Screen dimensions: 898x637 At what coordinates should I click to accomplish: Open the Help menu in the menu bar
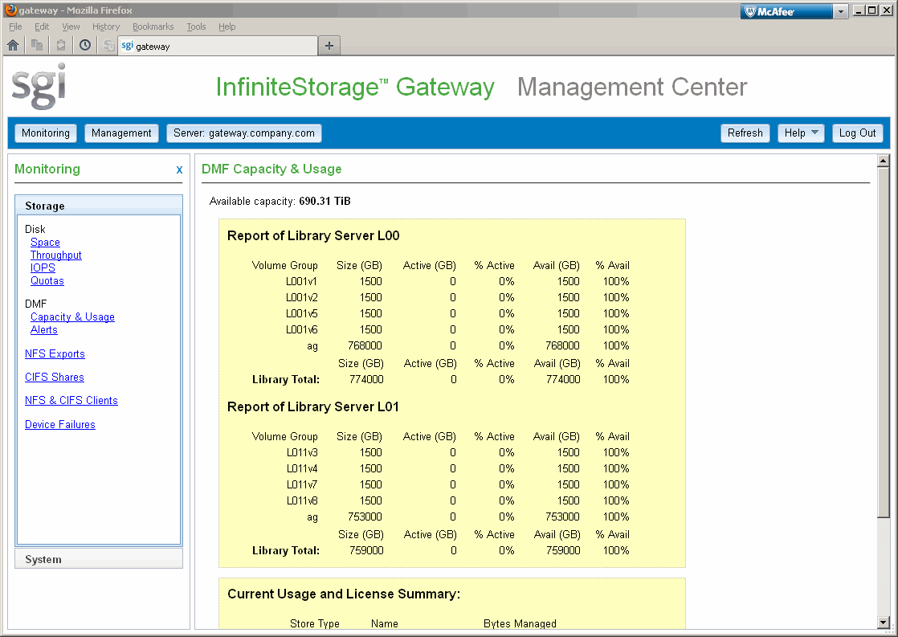click(227, 27)
